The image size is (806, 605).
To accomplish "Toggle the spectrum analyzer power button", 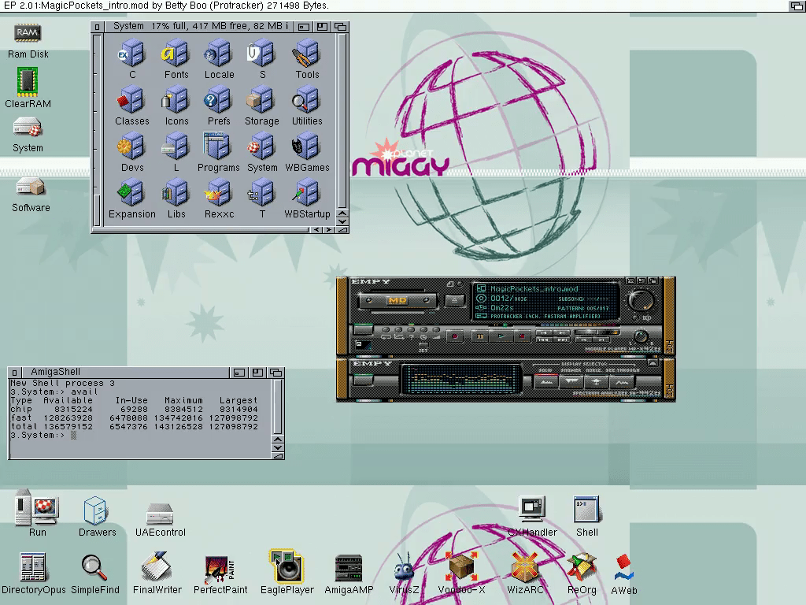I will [364, 380].
